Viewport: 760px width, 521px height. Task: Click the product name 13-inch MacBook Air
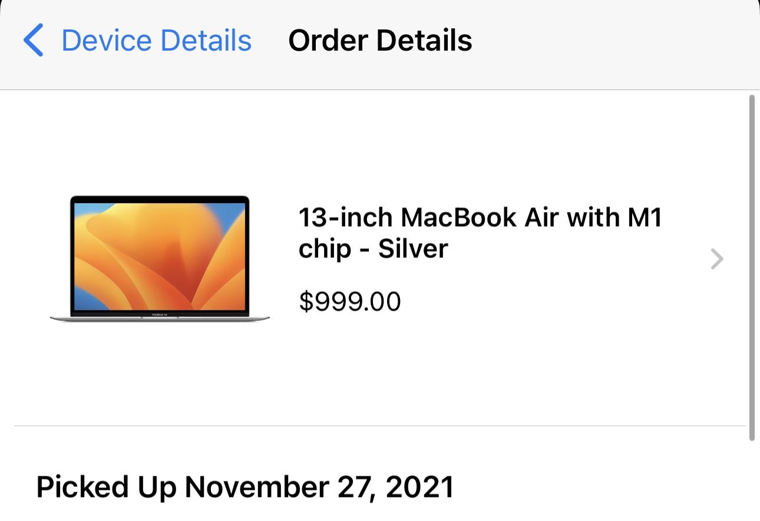pyautogui.click(x=480, y=217)
